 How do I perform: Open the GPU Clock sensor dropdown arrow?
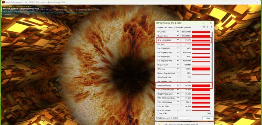(x=178, y=32)
